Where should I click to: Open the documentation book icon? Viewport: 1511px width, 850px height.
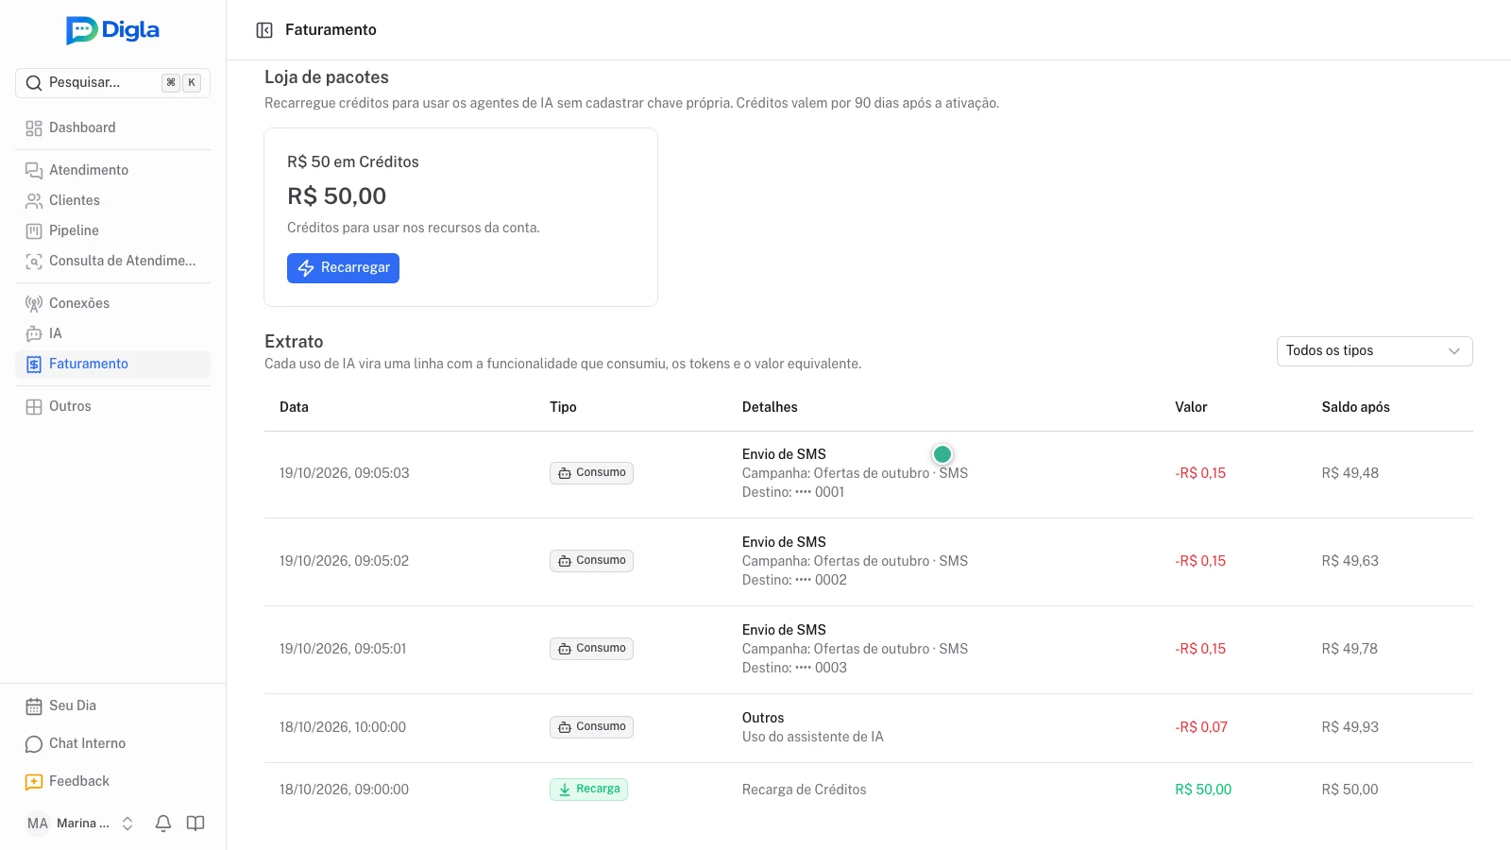195,824
